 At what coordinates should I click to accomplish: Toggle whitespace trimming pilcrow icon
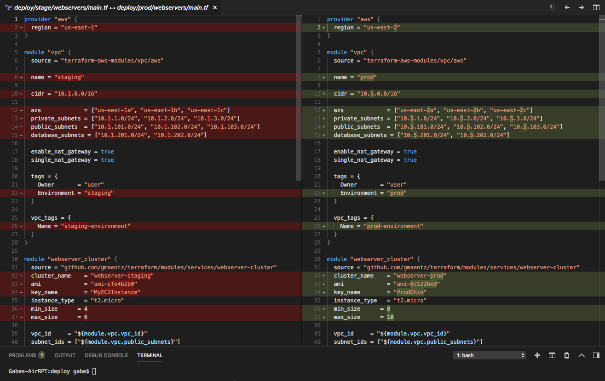(552, 7)
